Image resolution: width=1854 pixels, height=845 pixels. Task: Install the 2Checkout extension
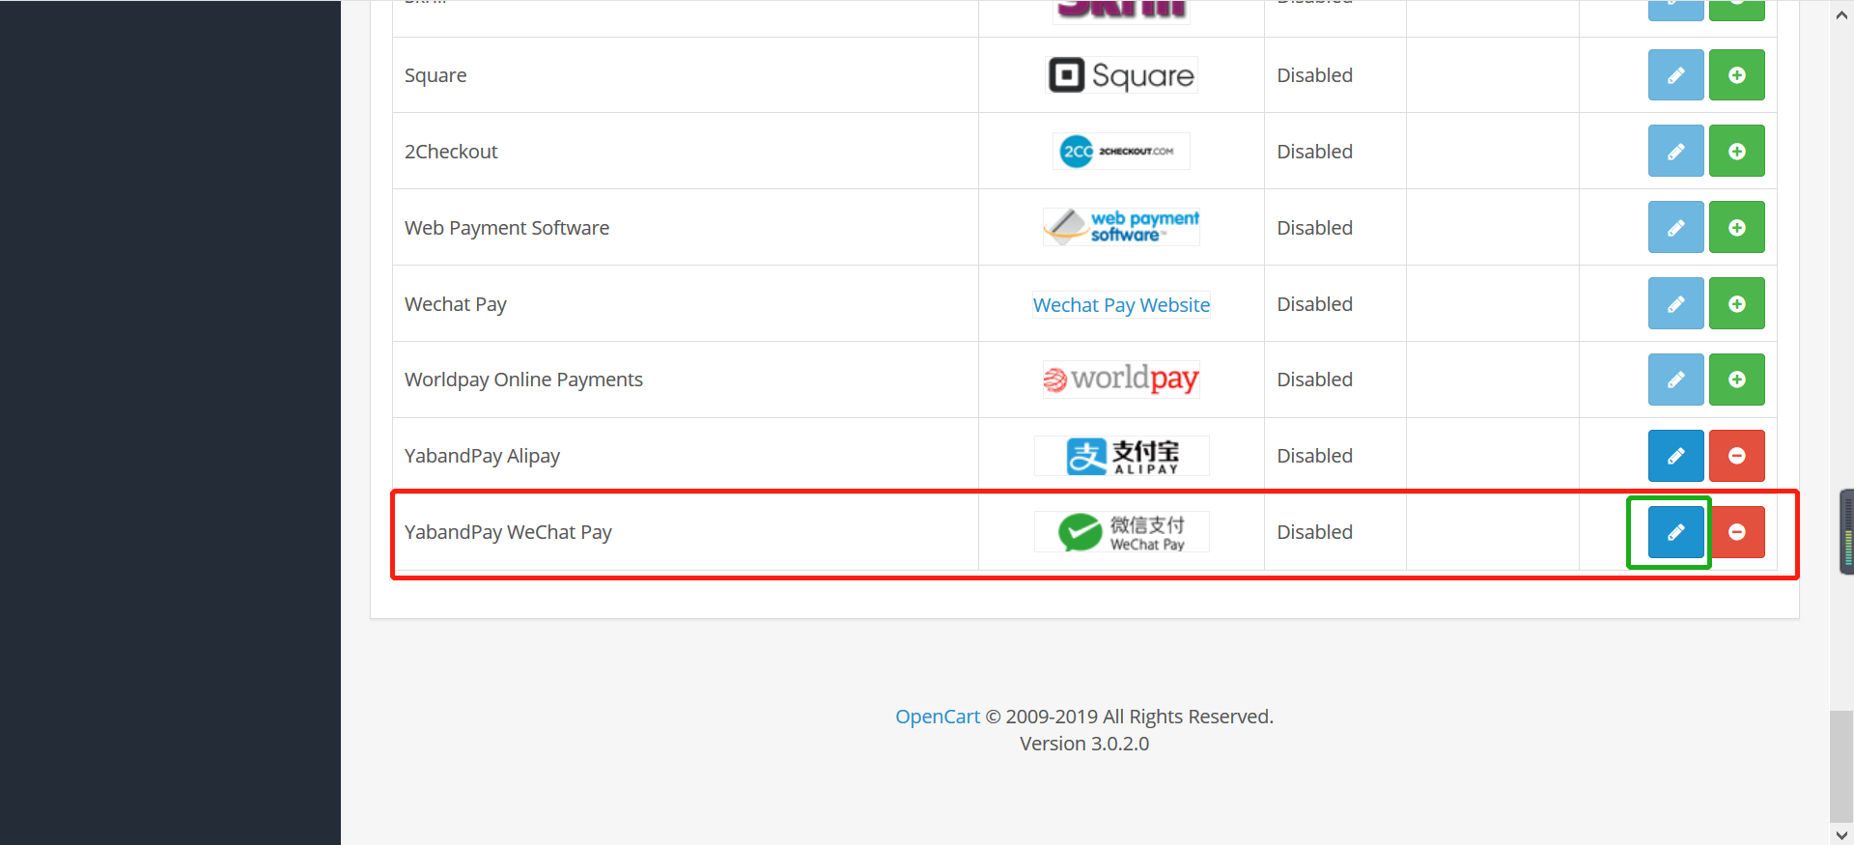click(1736, 152)
